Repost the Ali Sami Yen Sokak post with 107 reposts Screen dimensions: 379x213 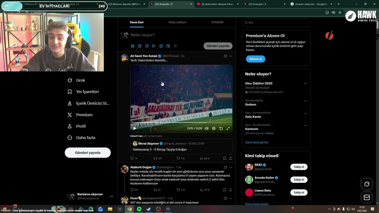pos(158,158)
